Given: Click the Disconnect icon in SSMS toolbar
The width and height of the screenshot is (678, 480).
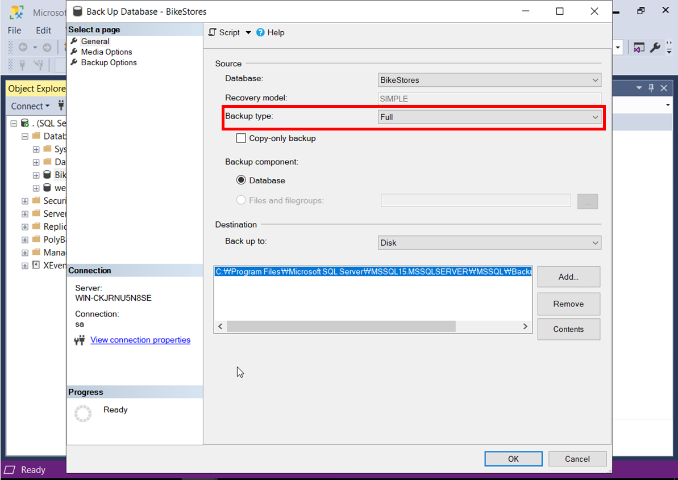Looking at the screenshot, I should 39,65.
